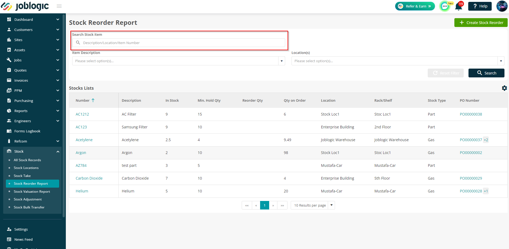Open Stock Bulk Transfer submenu item

pos(29,207)
